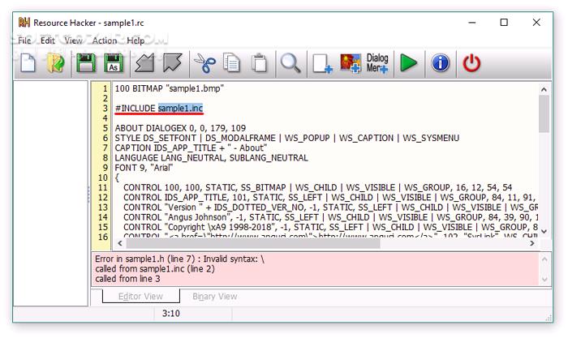Click the next bookmark arrow icon

pyautogui.click(x=172, y=63)
